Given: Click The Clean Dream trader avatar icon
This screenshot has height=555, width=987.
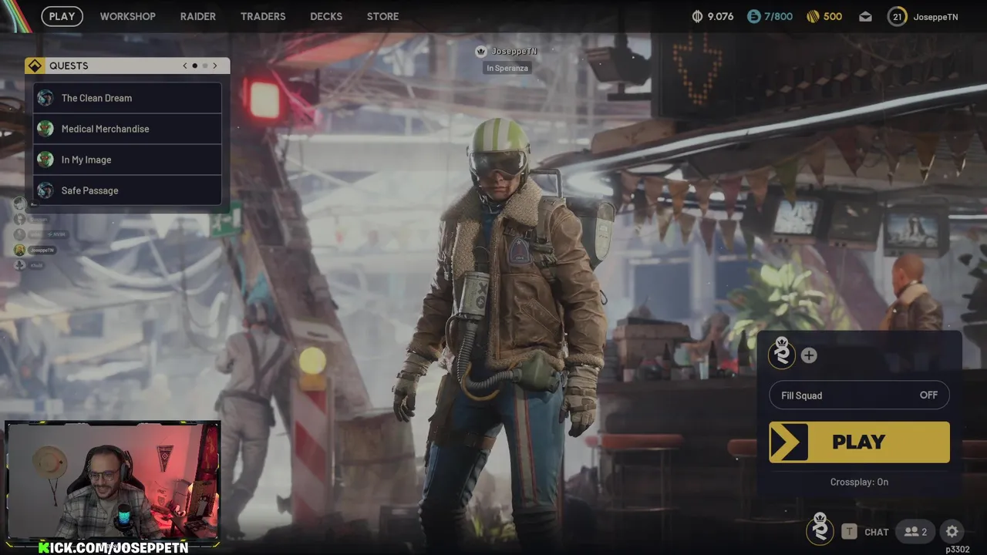Looking at the screenshot, I should point(45,98).
